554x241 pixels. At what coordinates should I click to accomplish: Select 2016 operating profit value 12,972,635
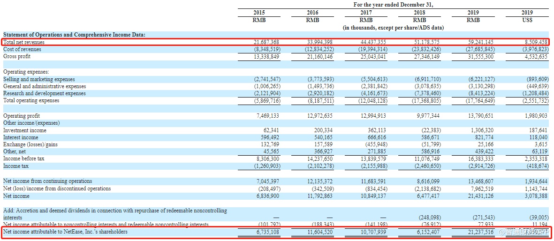pos(317,116)
